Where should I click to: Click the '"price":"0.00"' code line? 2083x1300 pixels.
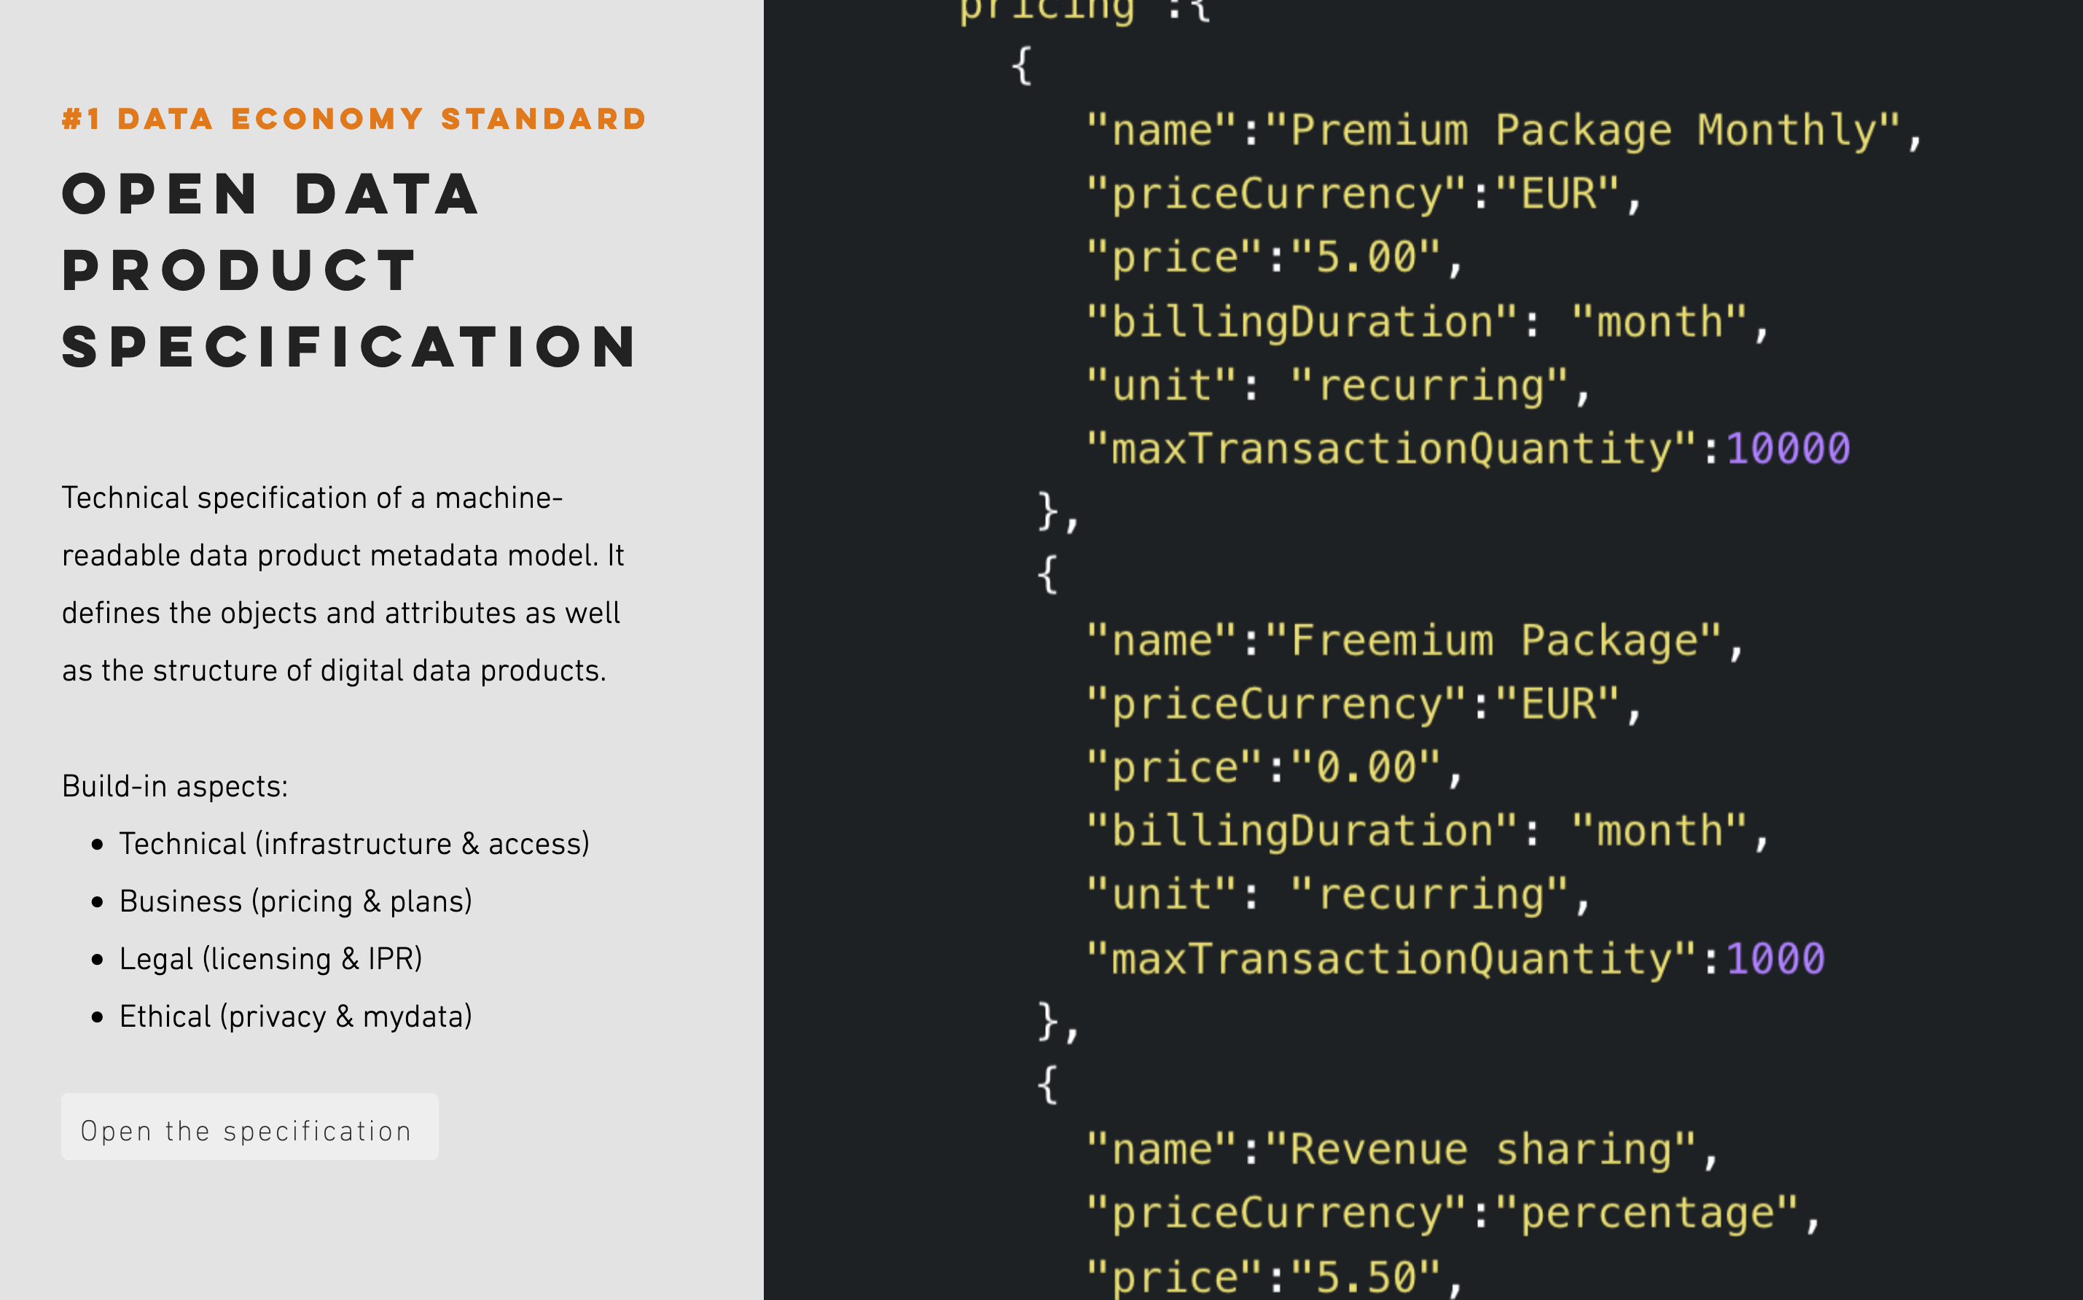click(x=1273, y=768)
